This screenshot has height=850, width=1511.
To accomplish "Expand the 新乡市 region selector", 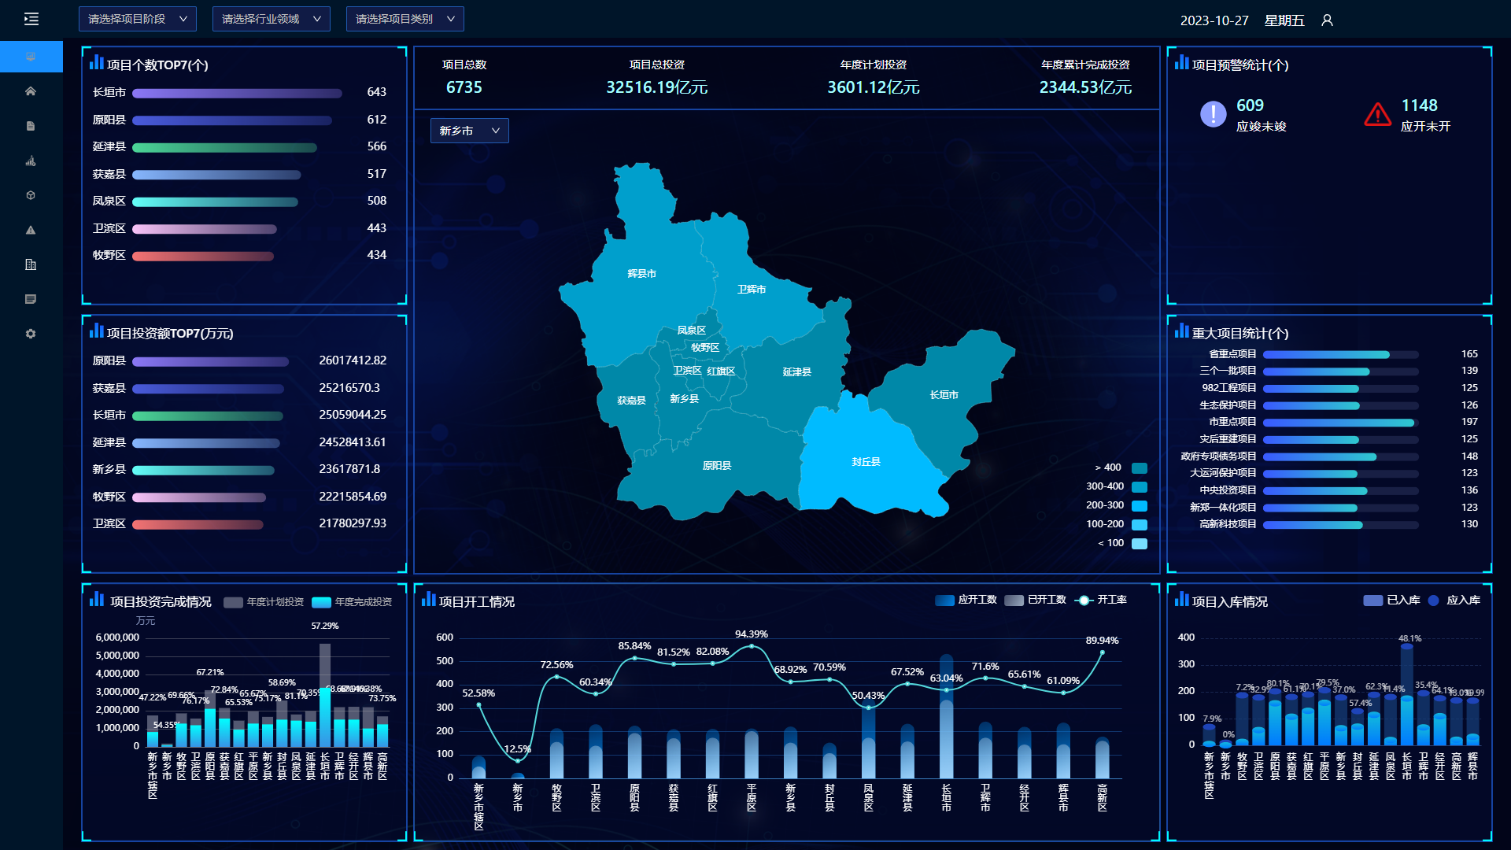I will pos(470,131).
